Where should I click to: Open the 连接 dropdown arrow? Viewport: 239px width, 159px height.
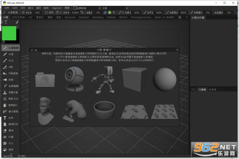tap(127, 8)
